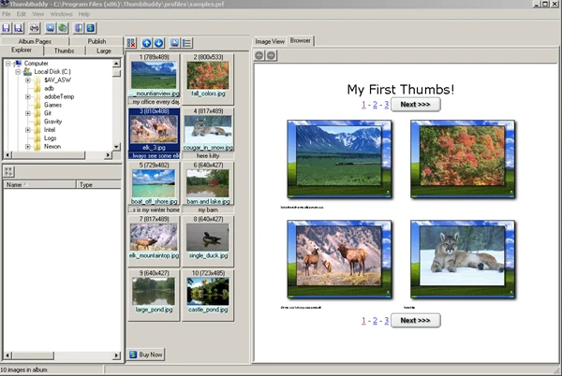Expand the Nexon folder
The height and width of the screenshot is (376, 562).
pyautogui.click(x=27, y=147)
